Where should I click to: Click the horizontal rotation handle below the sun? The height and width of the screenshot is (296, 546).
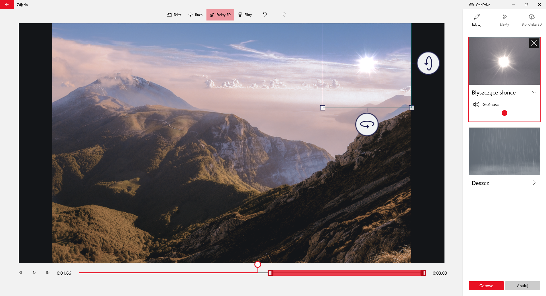tap(367, 124)
